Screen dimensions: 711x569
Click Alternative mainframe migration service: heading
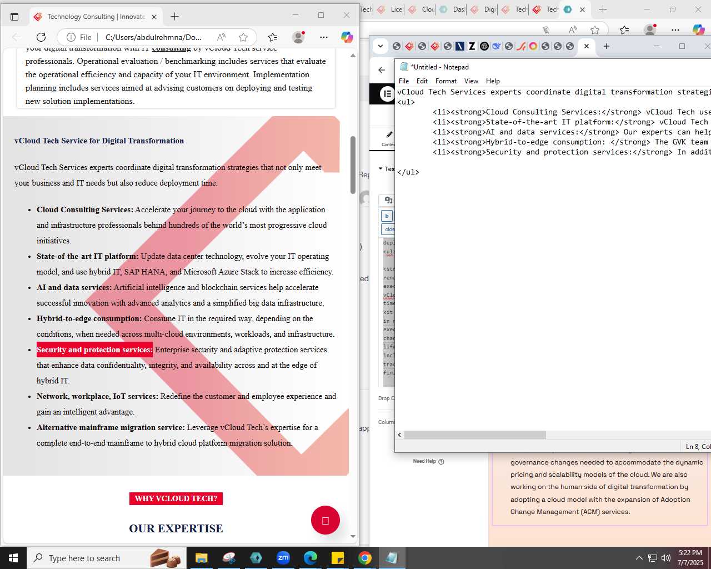click(111, 427)
